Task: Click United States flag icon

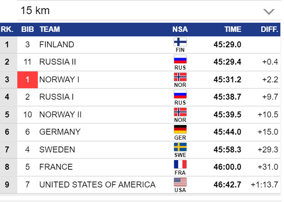Action: click(x=180, y=182)
